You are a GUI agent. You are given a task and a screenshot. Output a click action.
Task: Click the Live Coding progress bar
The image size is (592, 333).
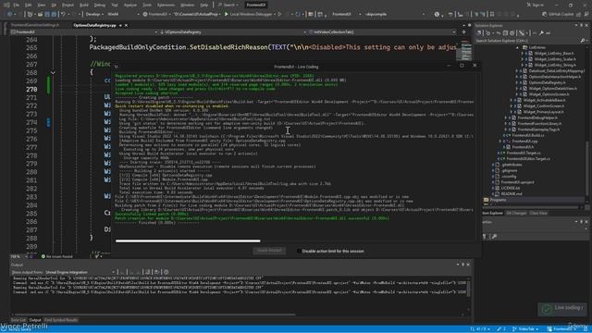click(188, 240)
